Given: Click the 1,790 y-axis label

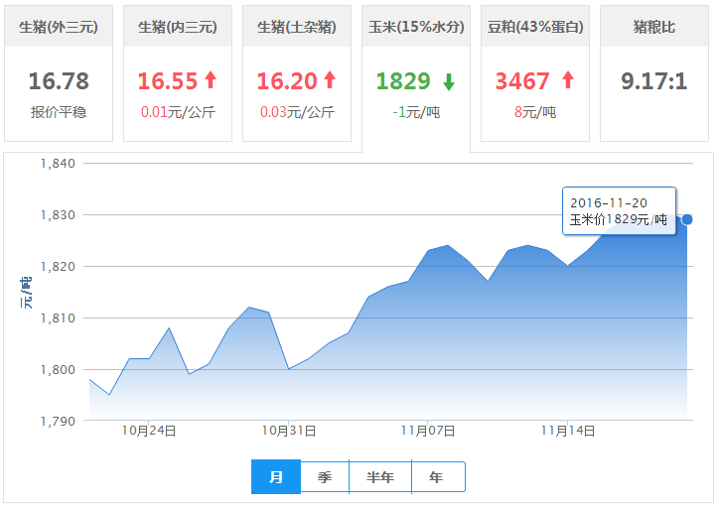Looking at the screenshot, I should pyautogui.click(x=58, y=422).
